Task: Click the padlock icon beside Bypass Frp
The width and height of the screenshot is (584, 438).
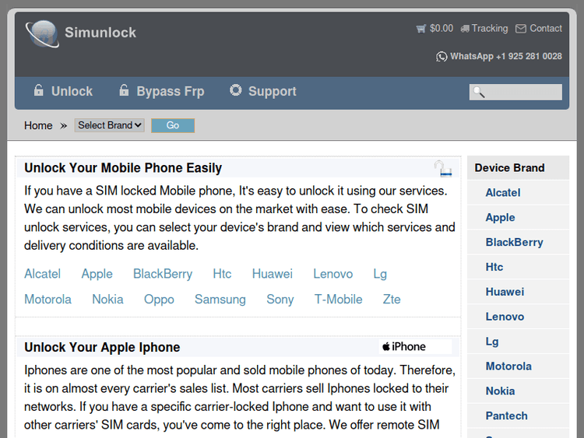Action: click(x=124, y=91)
